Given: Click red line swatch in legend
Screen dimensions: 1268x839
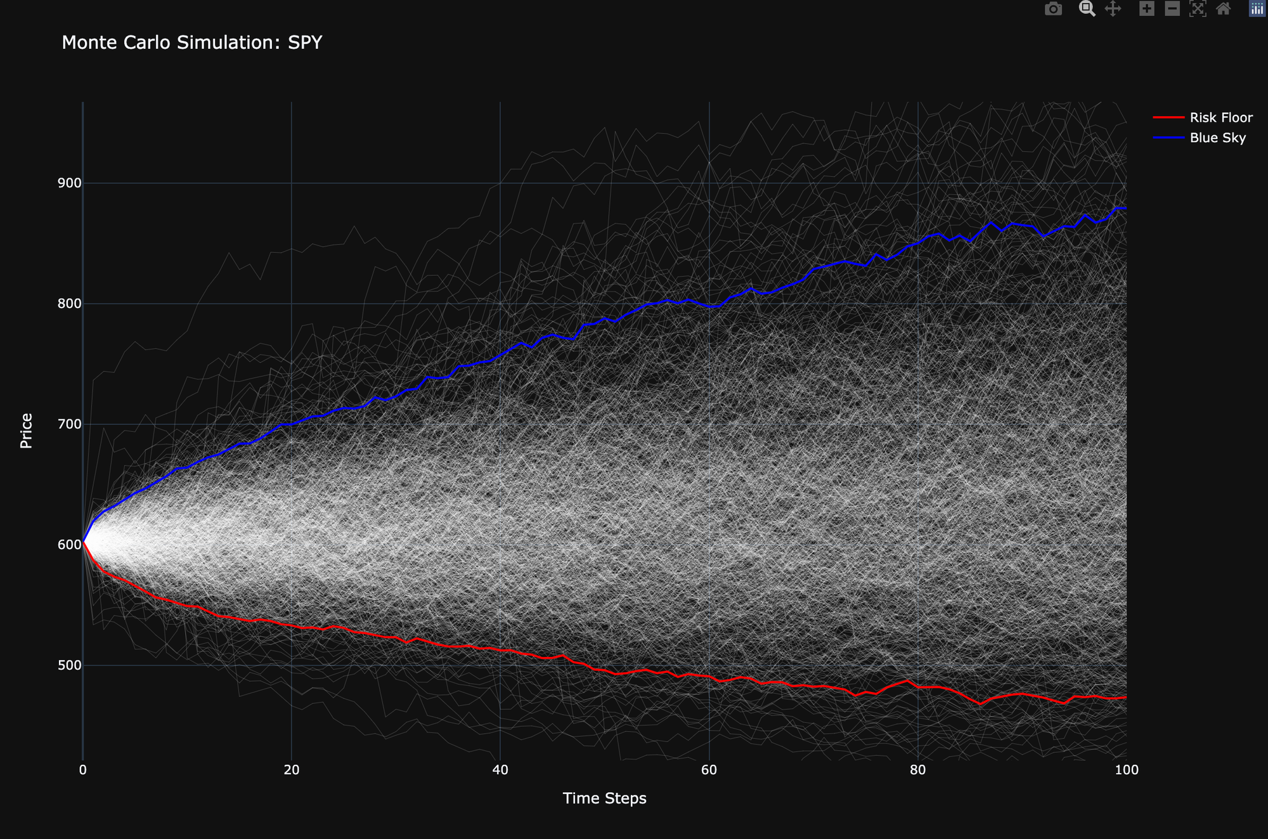Looking at the screenshot, I should (1168, 117).
